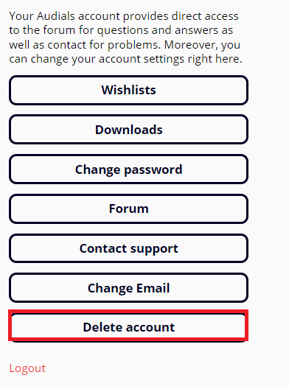Image resolution: width=289 pixels, height=389 pixels.
Task: Tap the Wishlists label text
Action: click(128, 90)
